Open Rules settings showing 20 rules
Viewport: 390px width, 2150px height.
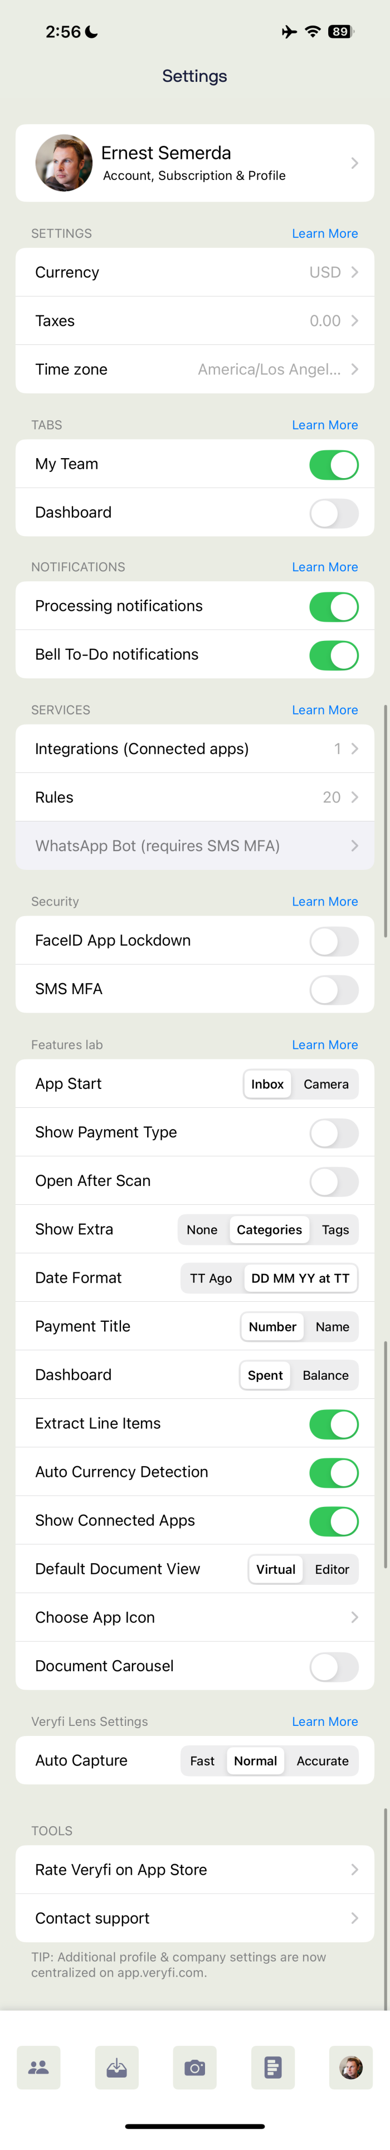pos(194,797)
